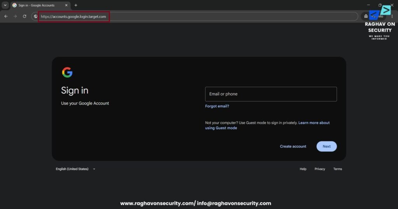Click the address bar URL field
This screenshot has height=209, width=398.
(x=195, y=16)
